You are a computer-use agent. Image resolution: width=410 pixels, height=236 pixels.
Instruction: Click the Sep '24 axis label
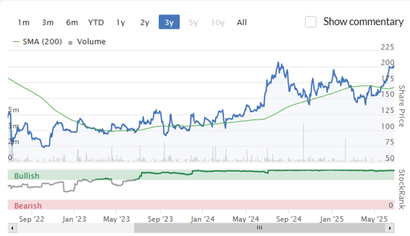tap(289, 219)
